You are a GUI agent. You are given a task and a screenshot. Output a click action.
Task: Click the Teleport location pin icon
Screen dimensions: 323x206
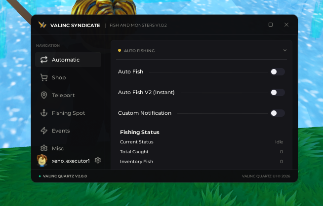tap(44, 95)
